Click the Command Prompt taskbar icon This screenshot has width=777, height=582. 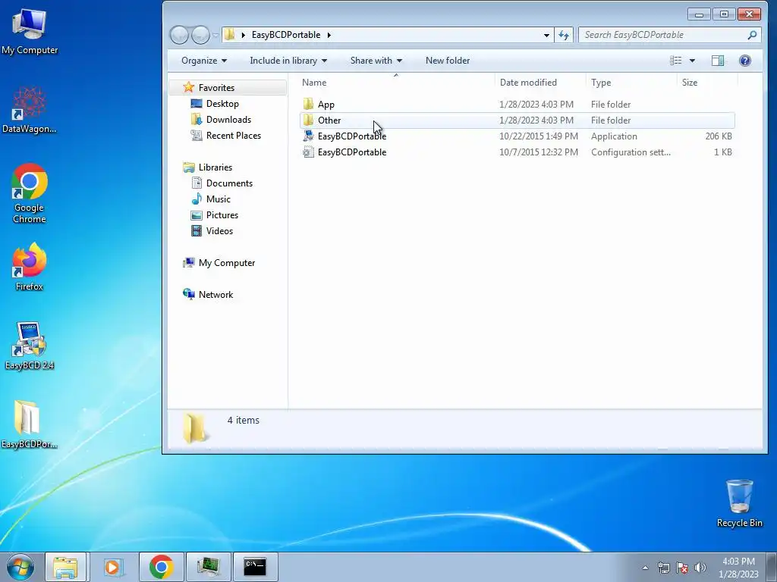click(255, 567)
